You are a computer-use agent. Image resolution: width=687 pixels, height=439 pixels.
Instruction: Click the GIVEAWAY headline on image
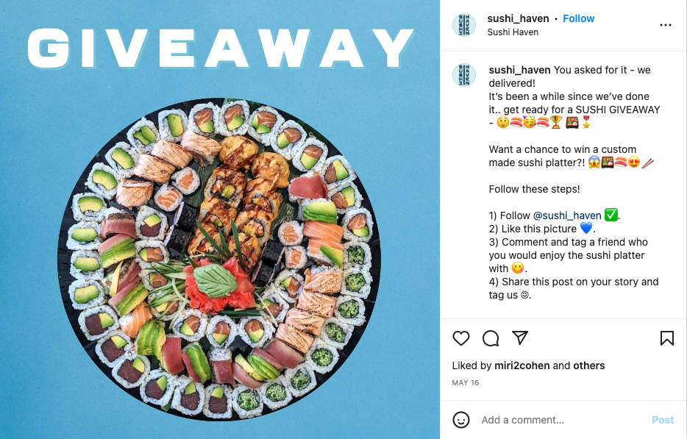click(x=221, y=49)
